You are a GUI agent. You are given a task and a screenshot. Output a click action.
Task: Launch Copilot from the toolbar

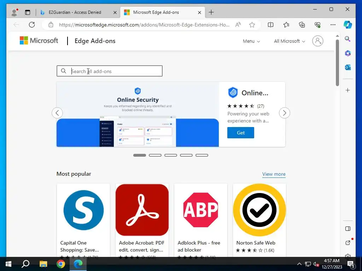point(348,25)
